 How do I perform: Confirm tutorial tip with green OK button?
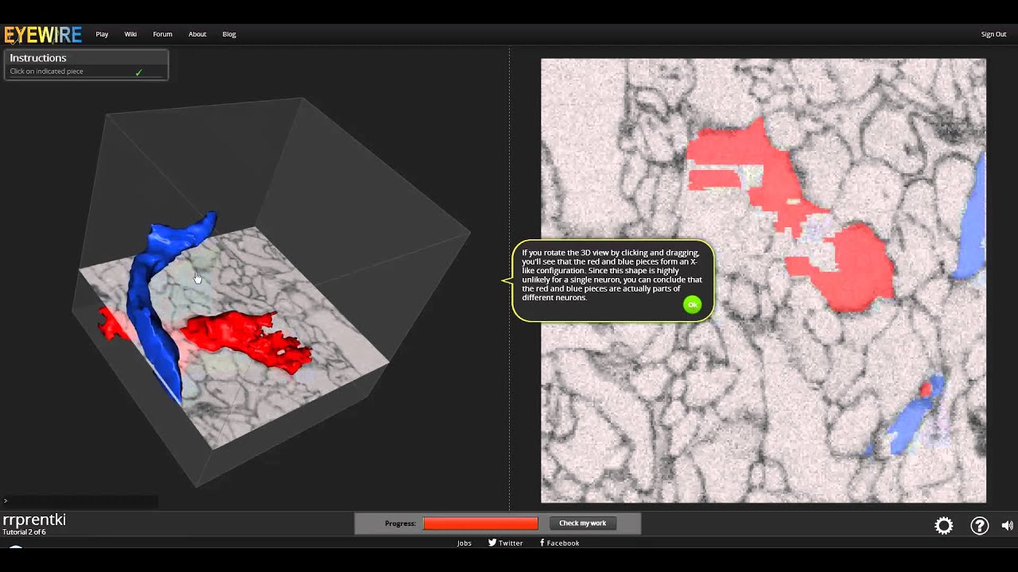click(692, 305)
